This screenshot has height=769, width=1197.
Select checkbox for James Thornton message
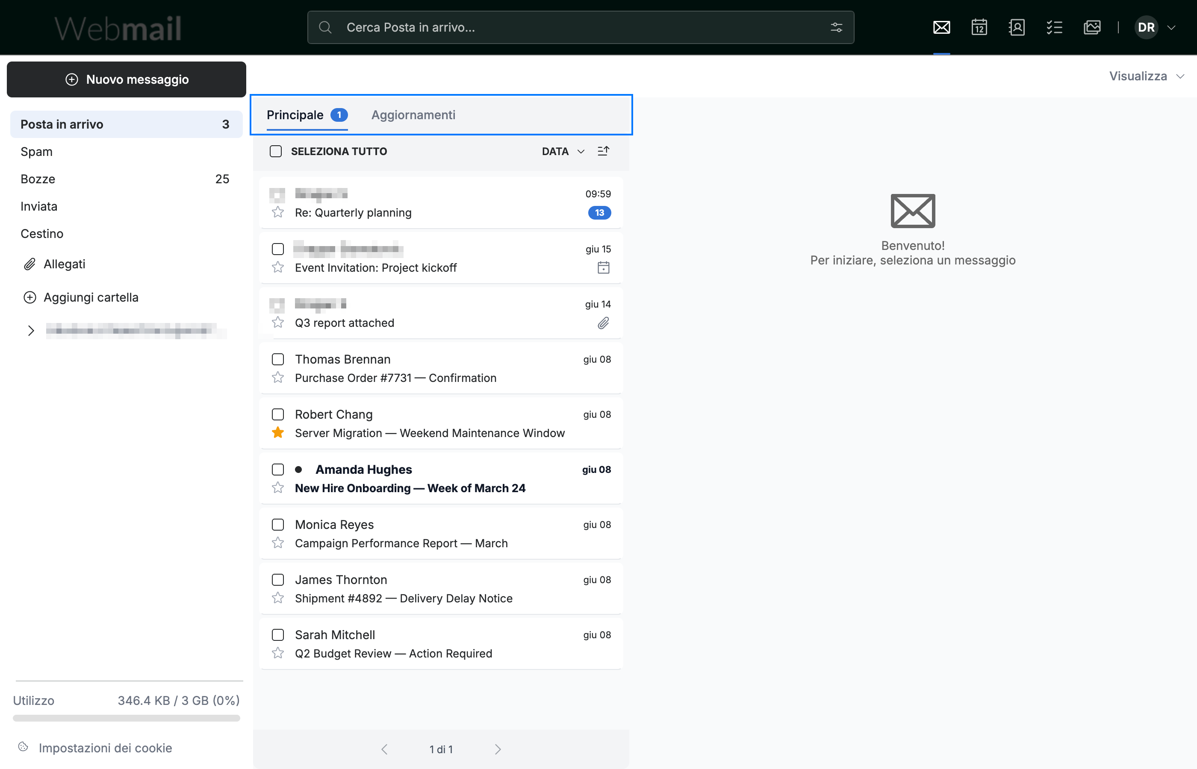pyautogui.click(x=278, y=580)
